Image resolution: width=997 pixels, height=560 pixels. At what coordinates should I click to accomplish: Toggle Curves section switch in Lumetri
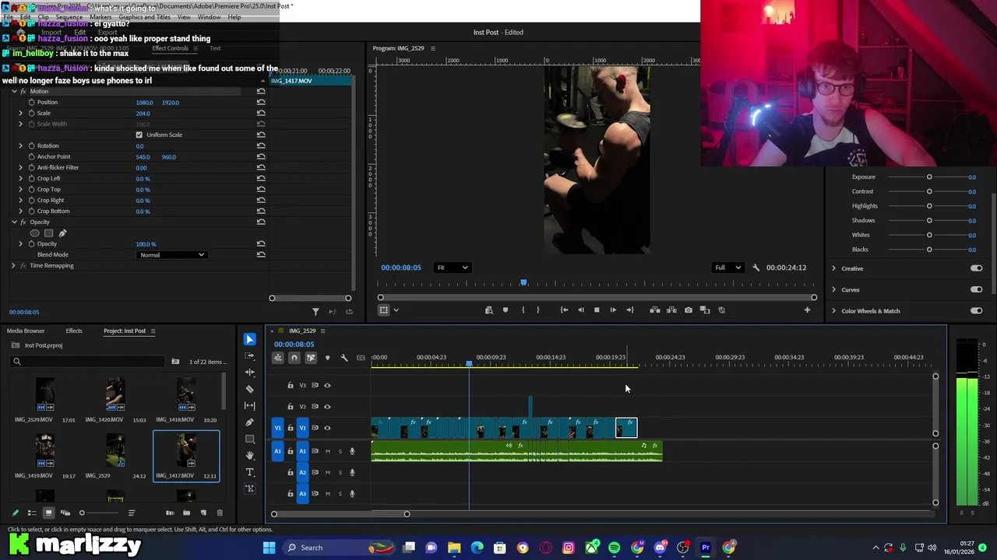pyautogui.click(x=976, y=290)
